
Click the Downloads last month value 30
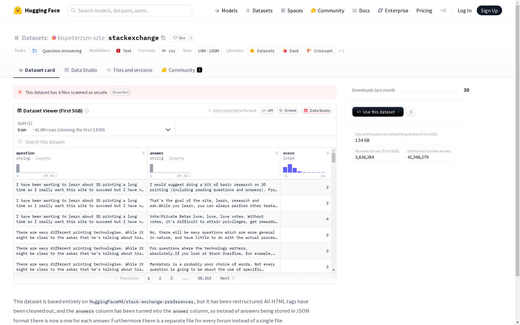(x=466, y=90)
